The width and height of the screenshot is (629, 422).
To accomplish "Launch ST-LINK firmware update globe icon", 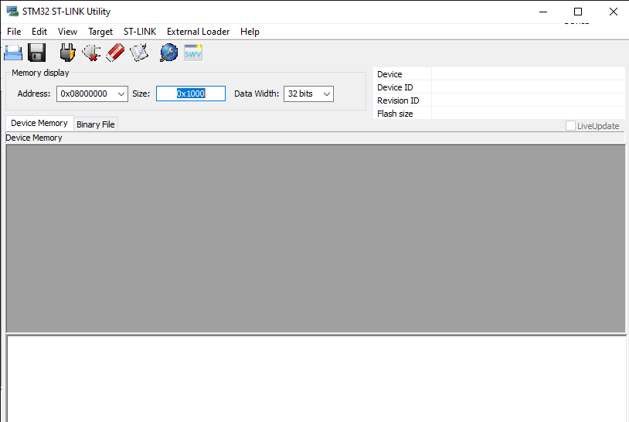I will click(x=169, y=53).
